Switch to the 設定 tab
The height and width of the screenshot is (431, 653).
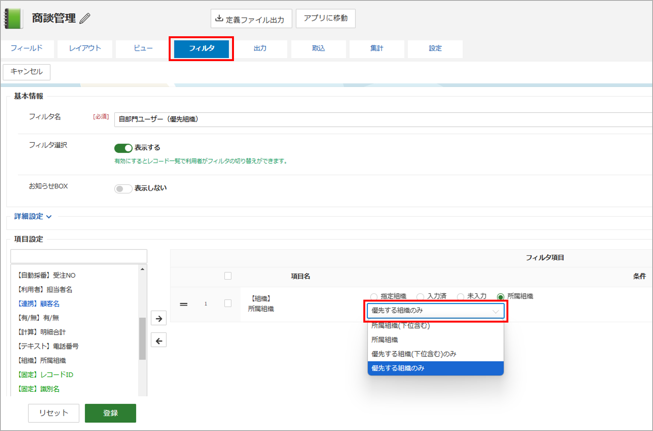[x=435, y=48]
